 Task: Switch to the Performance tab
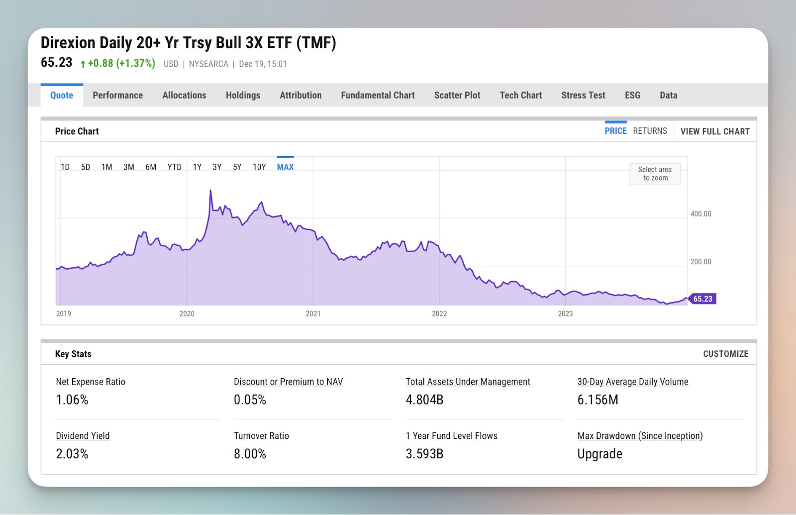117,95
